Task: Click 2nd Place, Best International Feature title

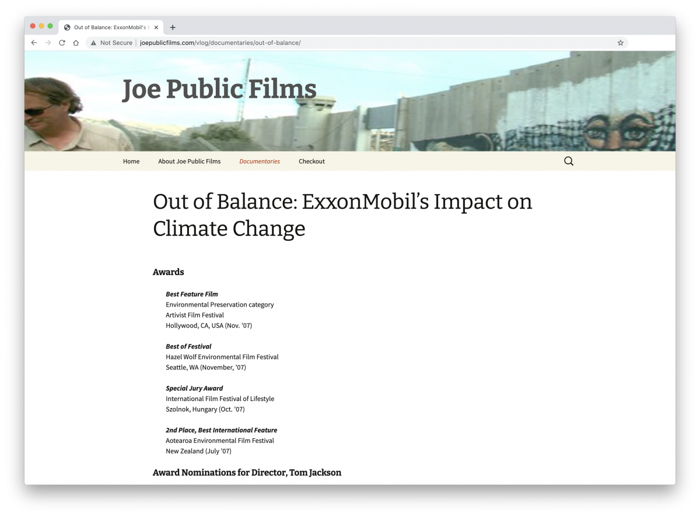Action: (x=222, y=431)
